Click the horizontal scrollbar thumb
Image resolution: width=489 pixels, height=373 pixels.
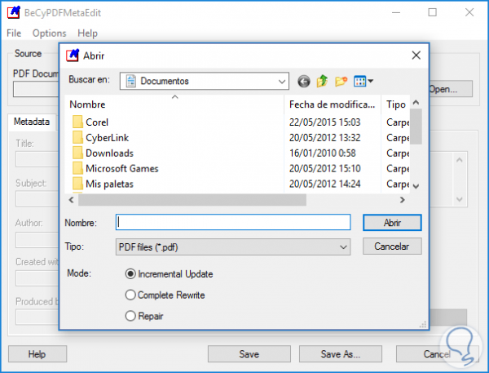pos(192,200)
